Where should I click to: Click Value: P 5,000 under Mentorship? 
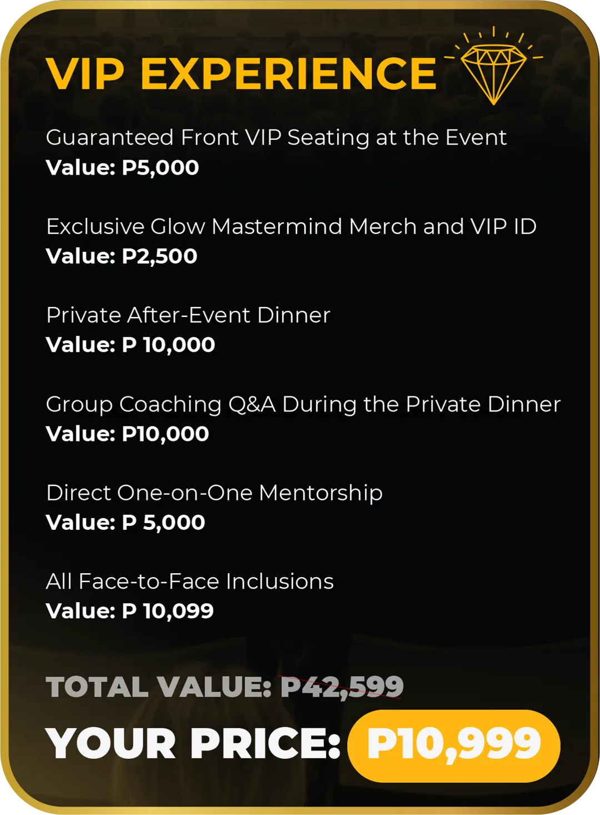pyautogui.click(x=126, y=522)
